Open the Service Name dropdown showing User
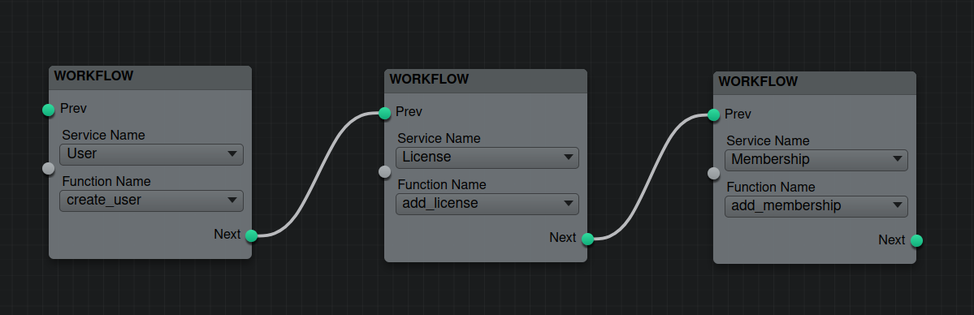 pos(152,154)
